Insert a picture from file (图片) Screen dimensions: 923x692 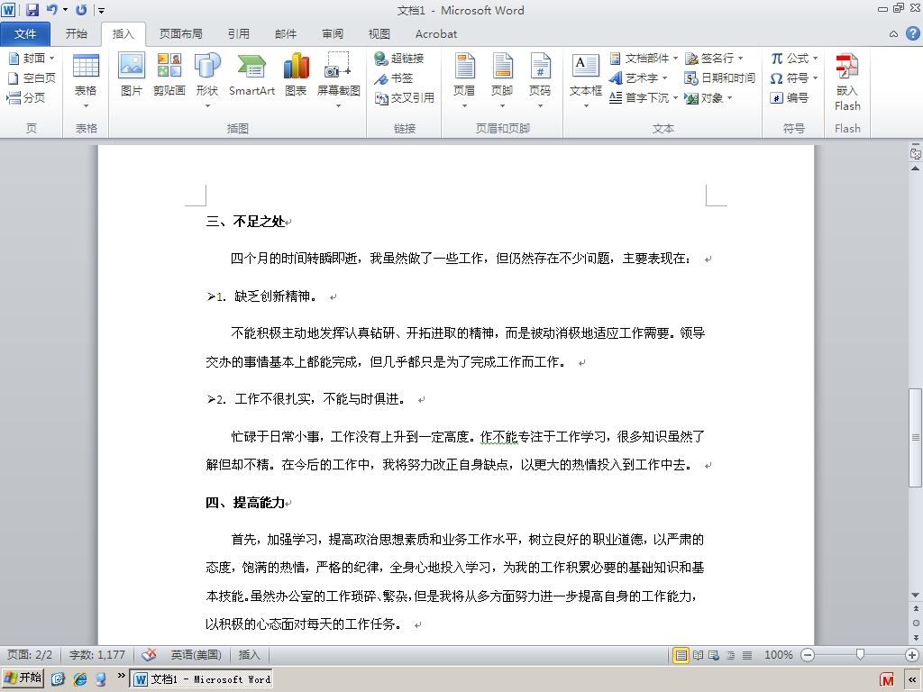(x=132, y=74)
